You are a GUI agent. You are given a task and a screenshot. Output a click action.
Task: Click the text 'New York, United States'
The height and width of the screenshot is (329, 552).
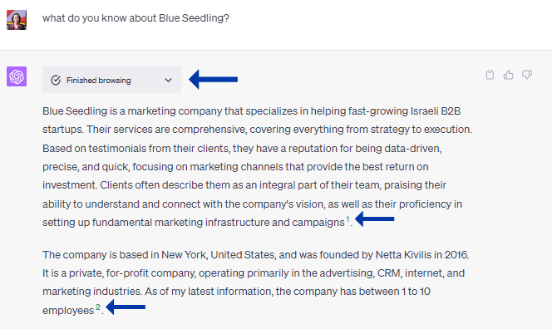pos(219,254)
